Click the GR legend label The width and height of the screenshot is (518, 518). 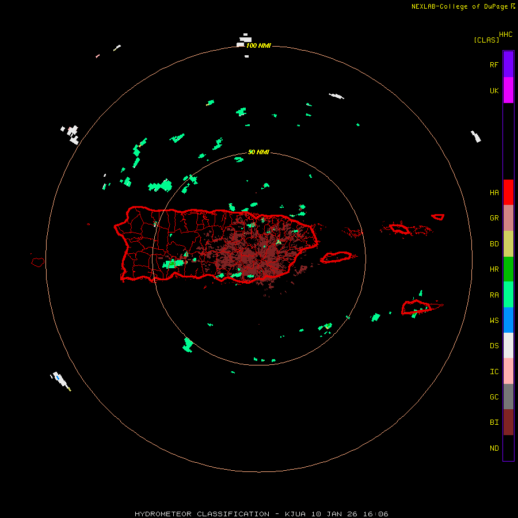tap(494, 218)
